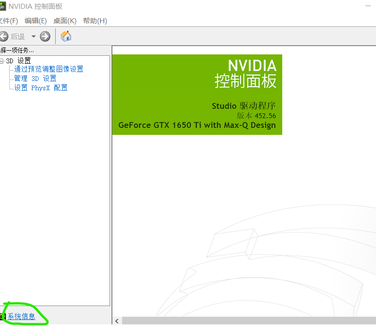Click the left arrow of the horizontal scrollbar
The image size is (376, 326).
coord(117,320)
